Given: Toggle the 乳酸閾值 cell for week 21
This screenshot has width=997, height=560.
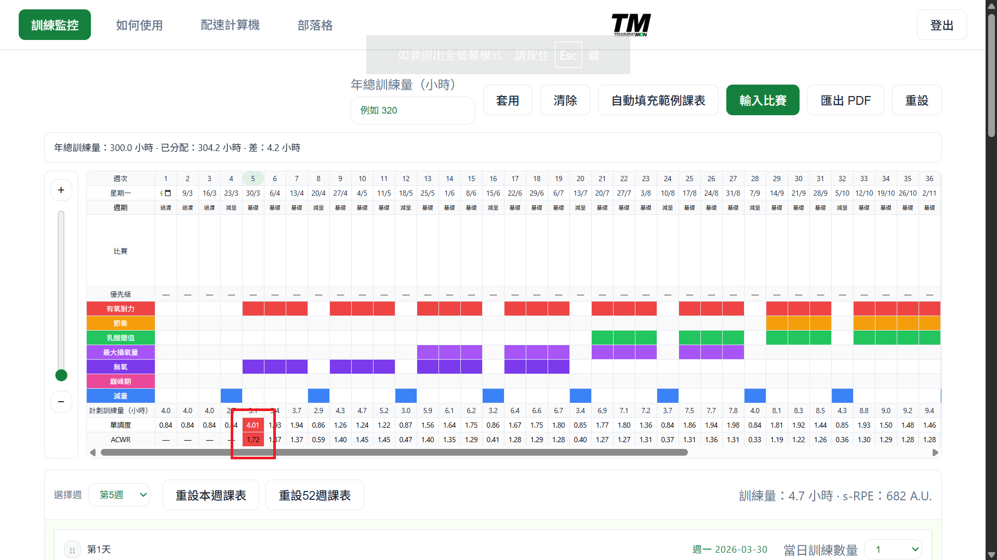Looking at the screenshot, I should pos(602,337).
